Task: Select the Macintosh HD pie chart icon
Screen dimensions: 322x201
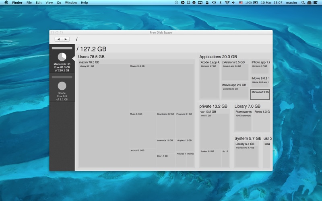Action: coord(62,57)
